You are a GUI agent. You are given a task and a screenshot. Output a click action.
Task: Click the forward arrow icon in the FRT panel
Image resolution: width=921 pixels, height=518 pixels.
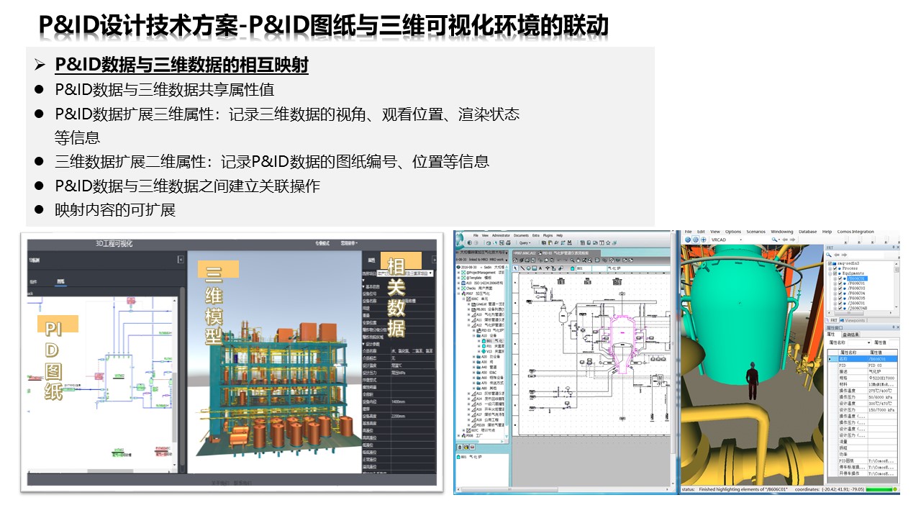844,255
